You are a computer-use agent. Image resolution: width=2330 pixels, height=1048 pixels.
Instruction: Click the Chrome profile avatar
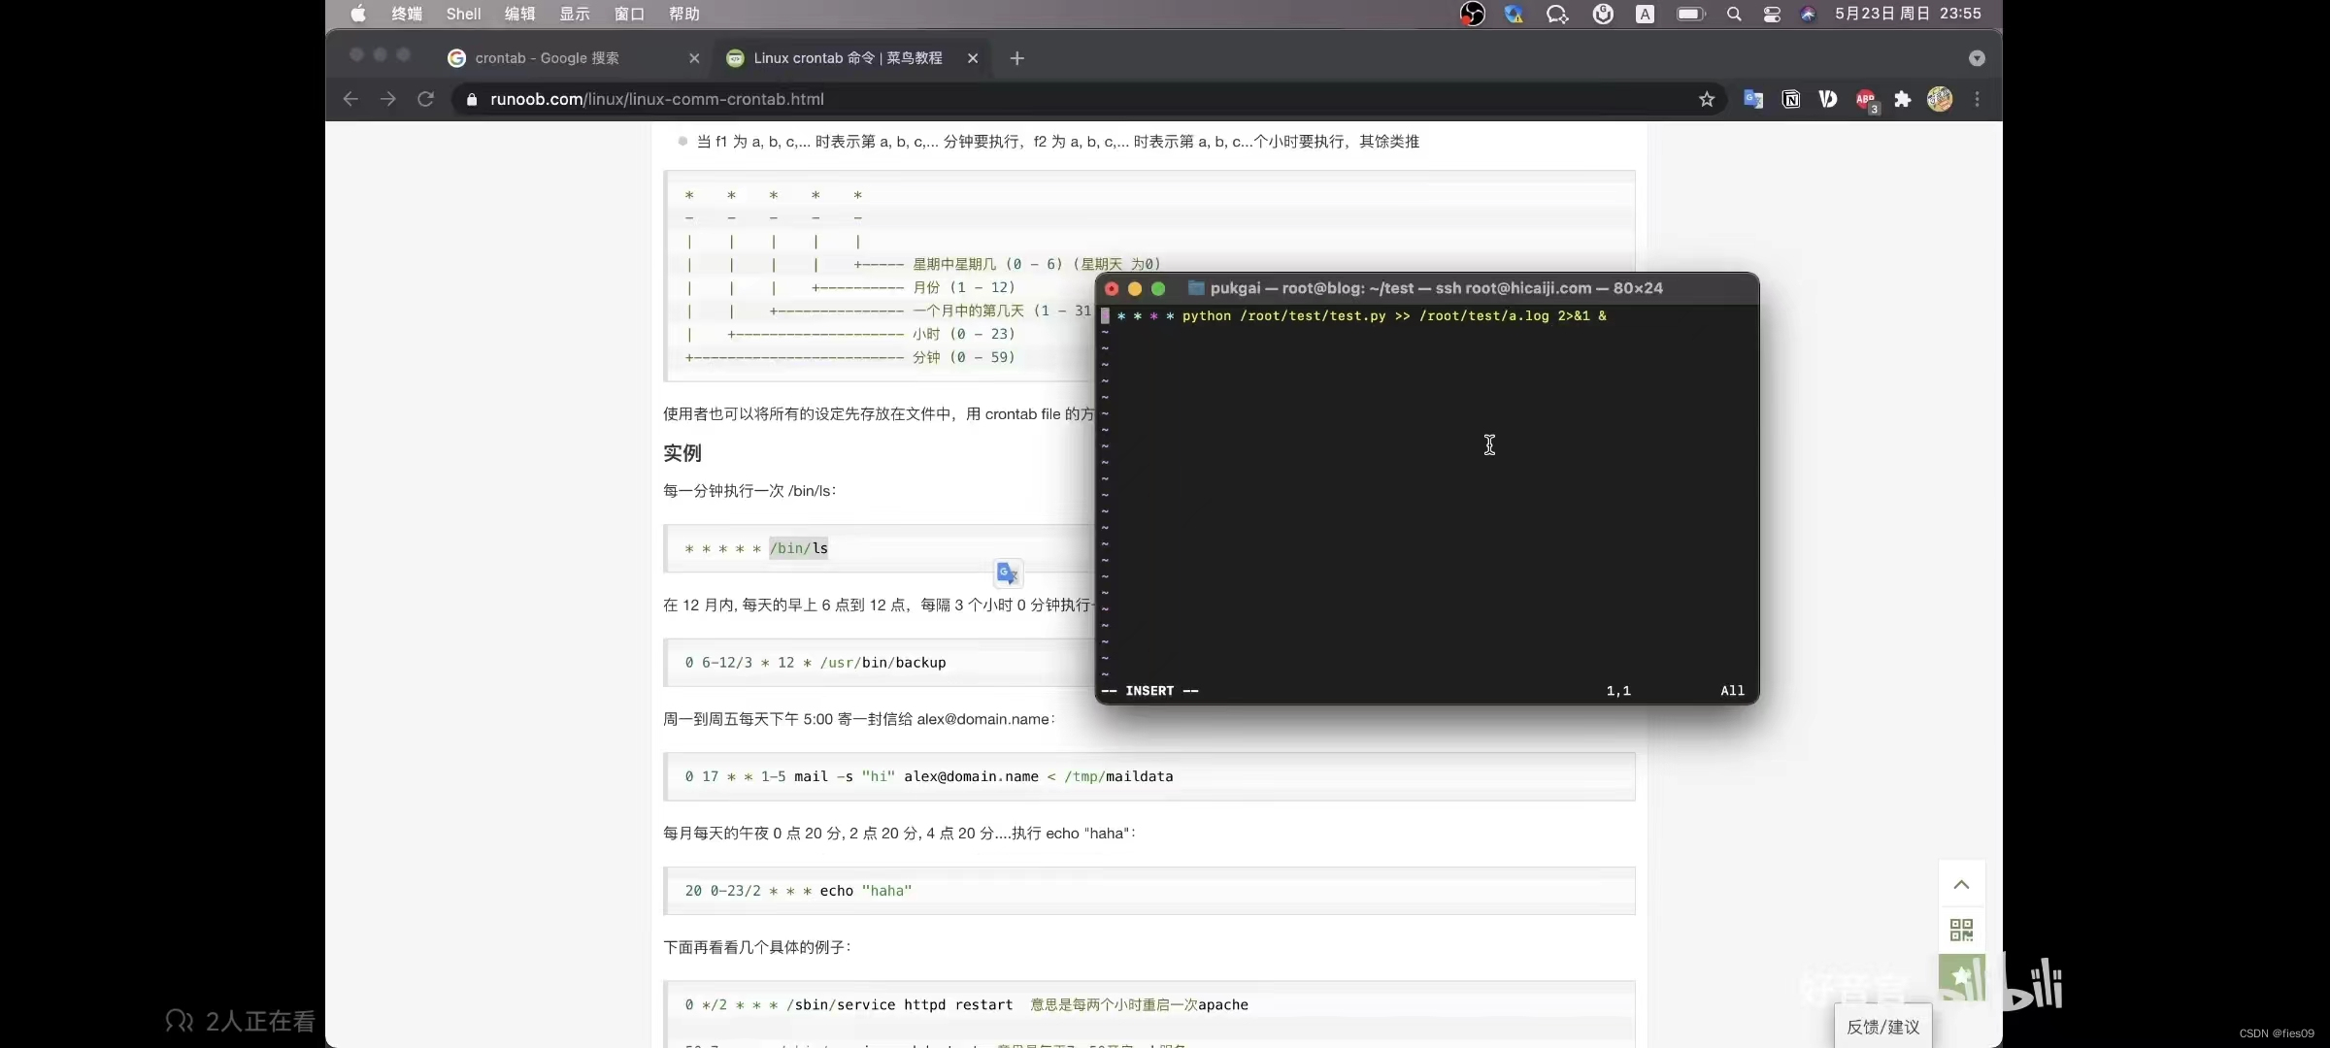[1940, 99]
